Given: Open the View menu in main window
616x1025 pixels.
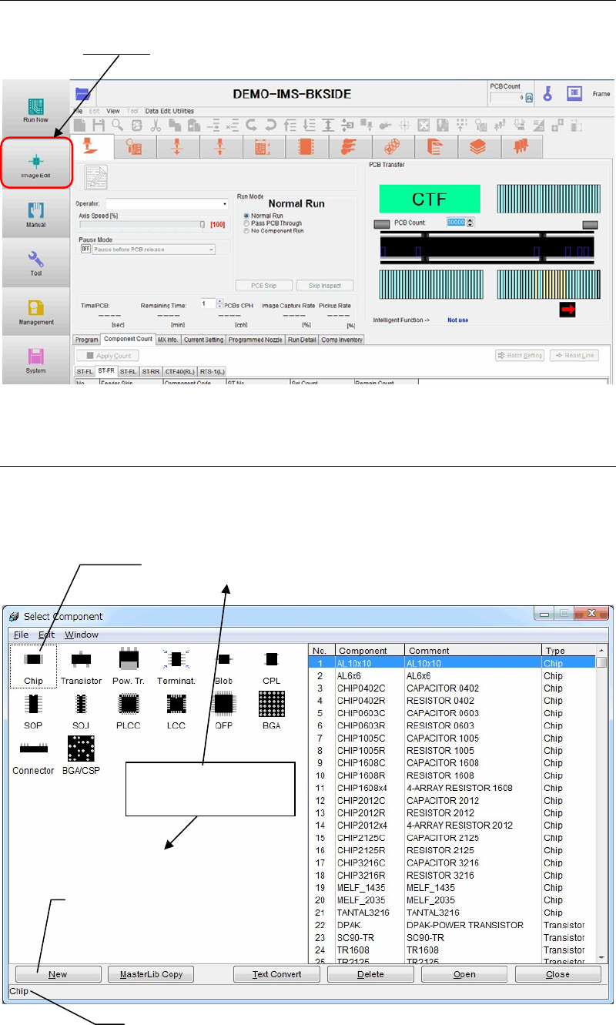Looking at the screenshot, I should click(x=113, y=111).
